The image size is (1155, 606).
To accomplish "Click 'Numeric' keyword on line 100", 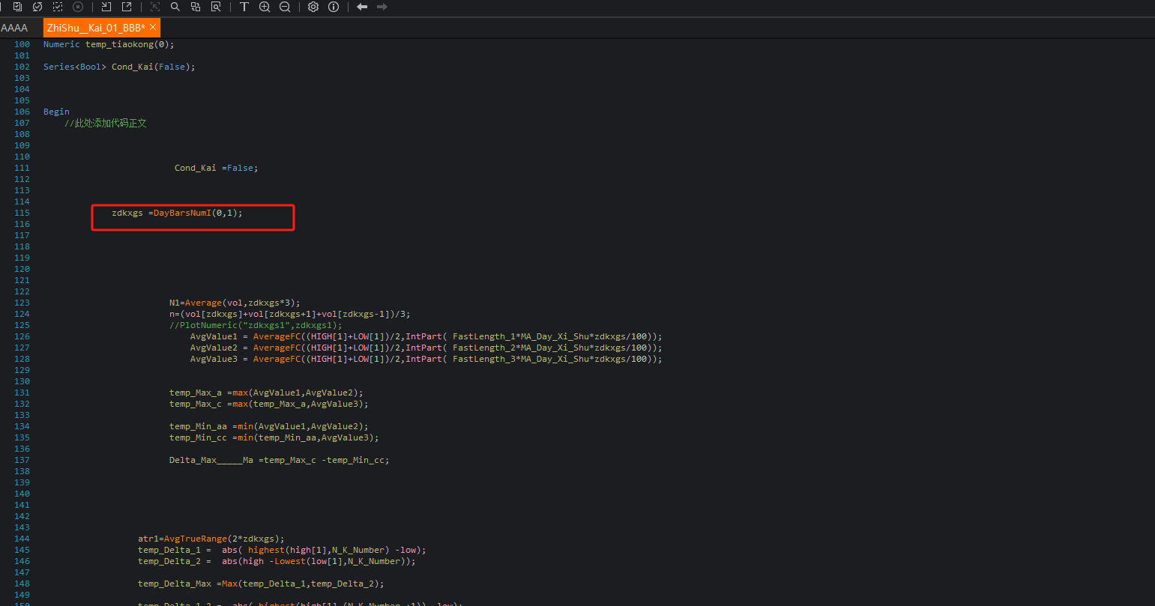I will click(61, 44).
